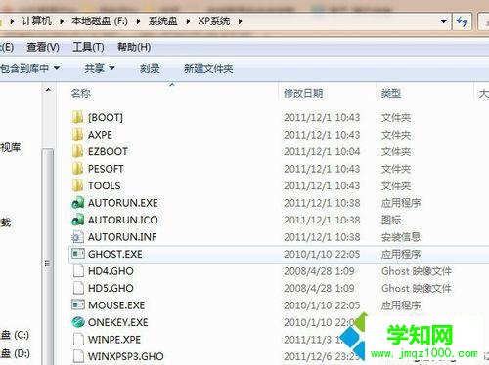Click the 刻录 toolbar button
The width and height of the screenshot is (489, 365).
tap(150, 68)
